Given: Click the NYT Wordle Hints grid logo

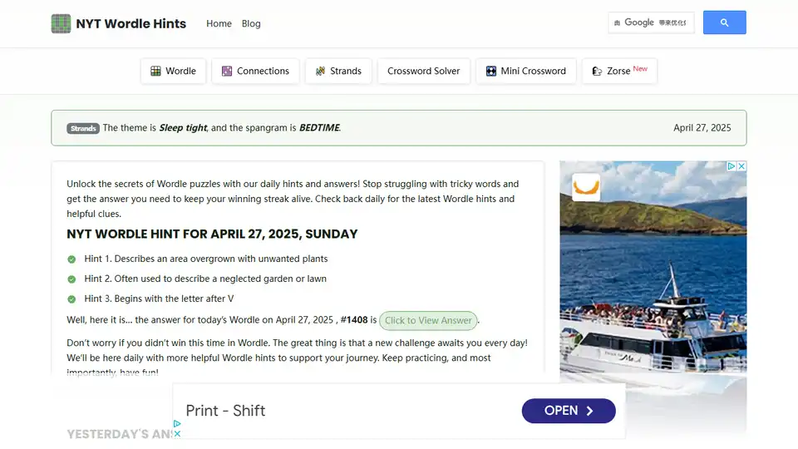Looking at the screenshot, I should click(x=61, y=23).
